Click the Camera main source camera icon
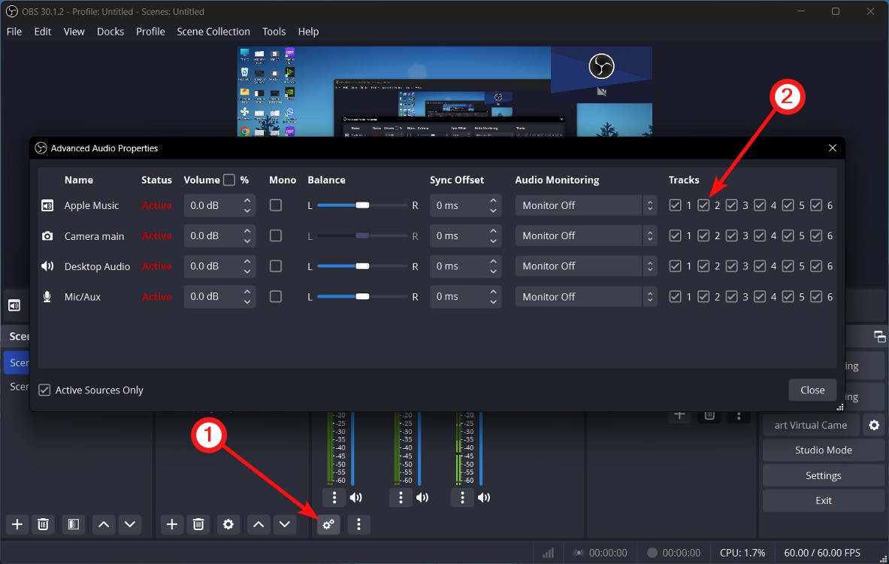Screen dimensions: 889x564 click(47, 235)
